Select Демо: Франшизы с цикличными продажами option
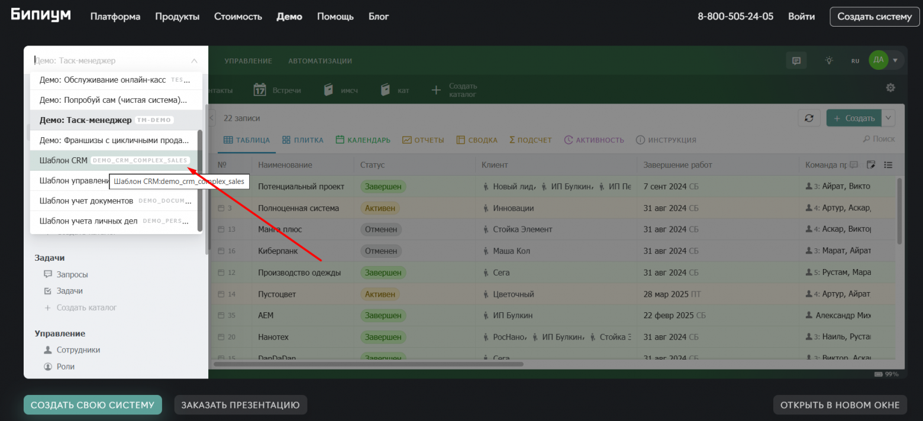The image size is (923, 421). (112, 140)
